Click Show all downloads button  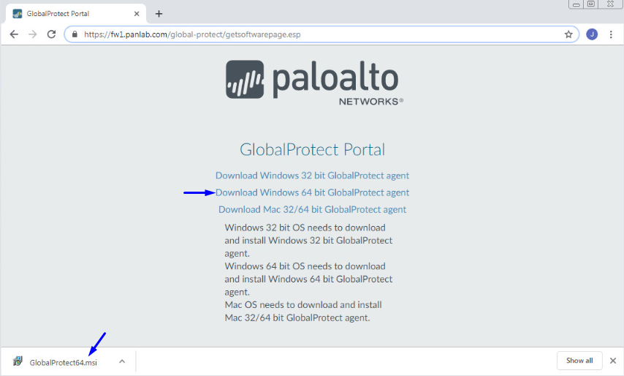click(x=579, y=361)
